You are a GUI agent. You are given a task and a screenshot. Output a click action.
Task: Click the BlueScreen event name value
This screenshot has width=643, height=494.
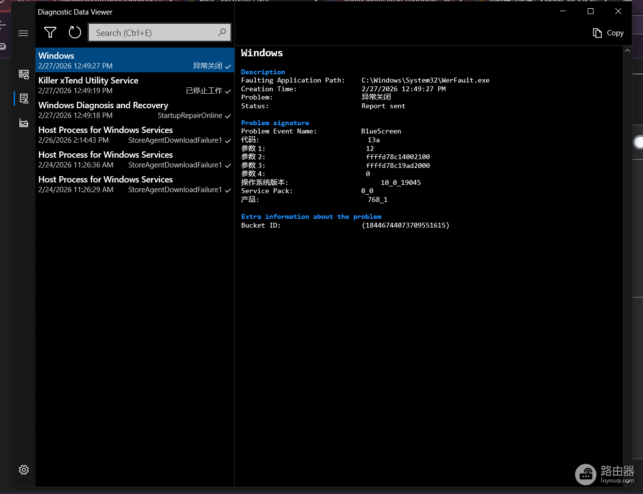[381, 131]
